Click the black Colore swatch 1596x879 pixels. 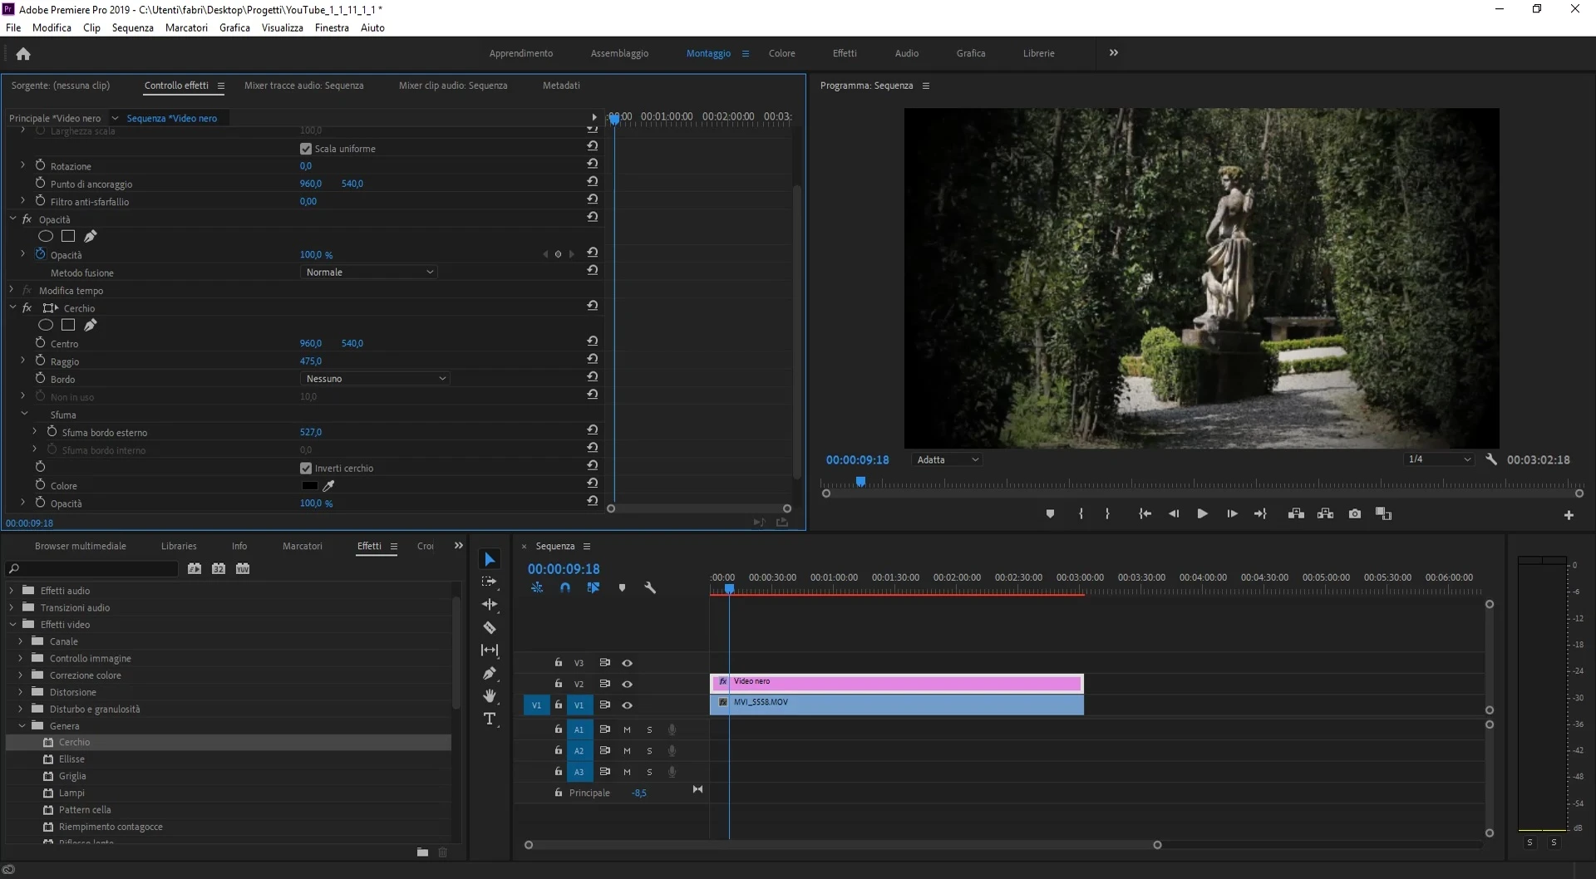click(x=309, y=486)
